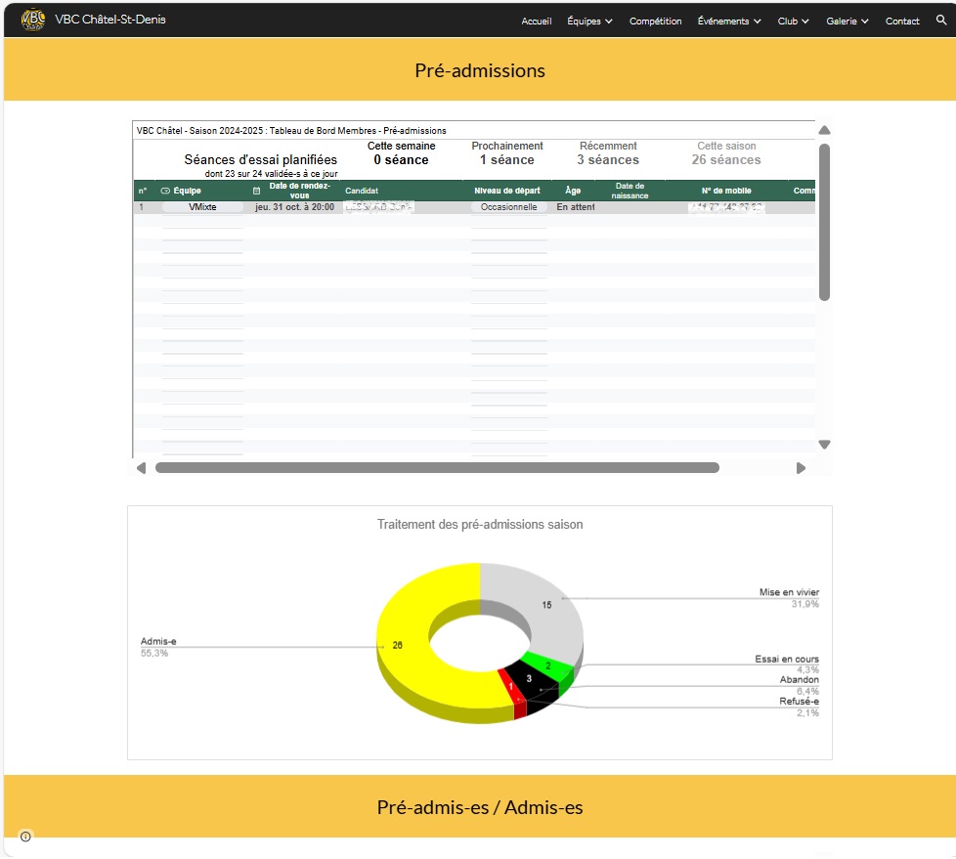Image resolution: width=956 pixels, height=859 pixels.
Task: Click the VBC club logo icon
Action: [33, 20]
